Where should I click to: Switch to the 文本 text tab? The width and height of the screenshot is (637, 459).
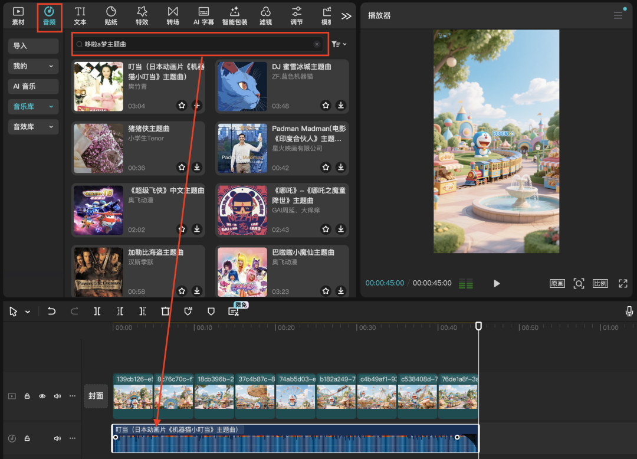80,16
